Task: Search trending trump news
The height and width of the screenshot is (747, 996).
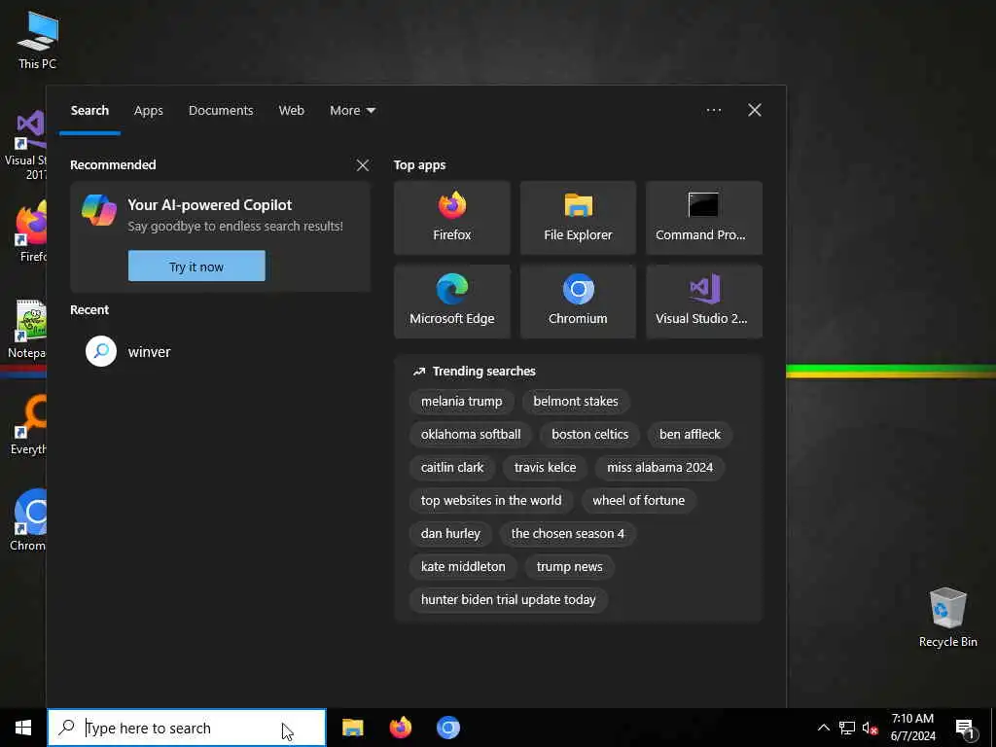Action: point(569,567)
